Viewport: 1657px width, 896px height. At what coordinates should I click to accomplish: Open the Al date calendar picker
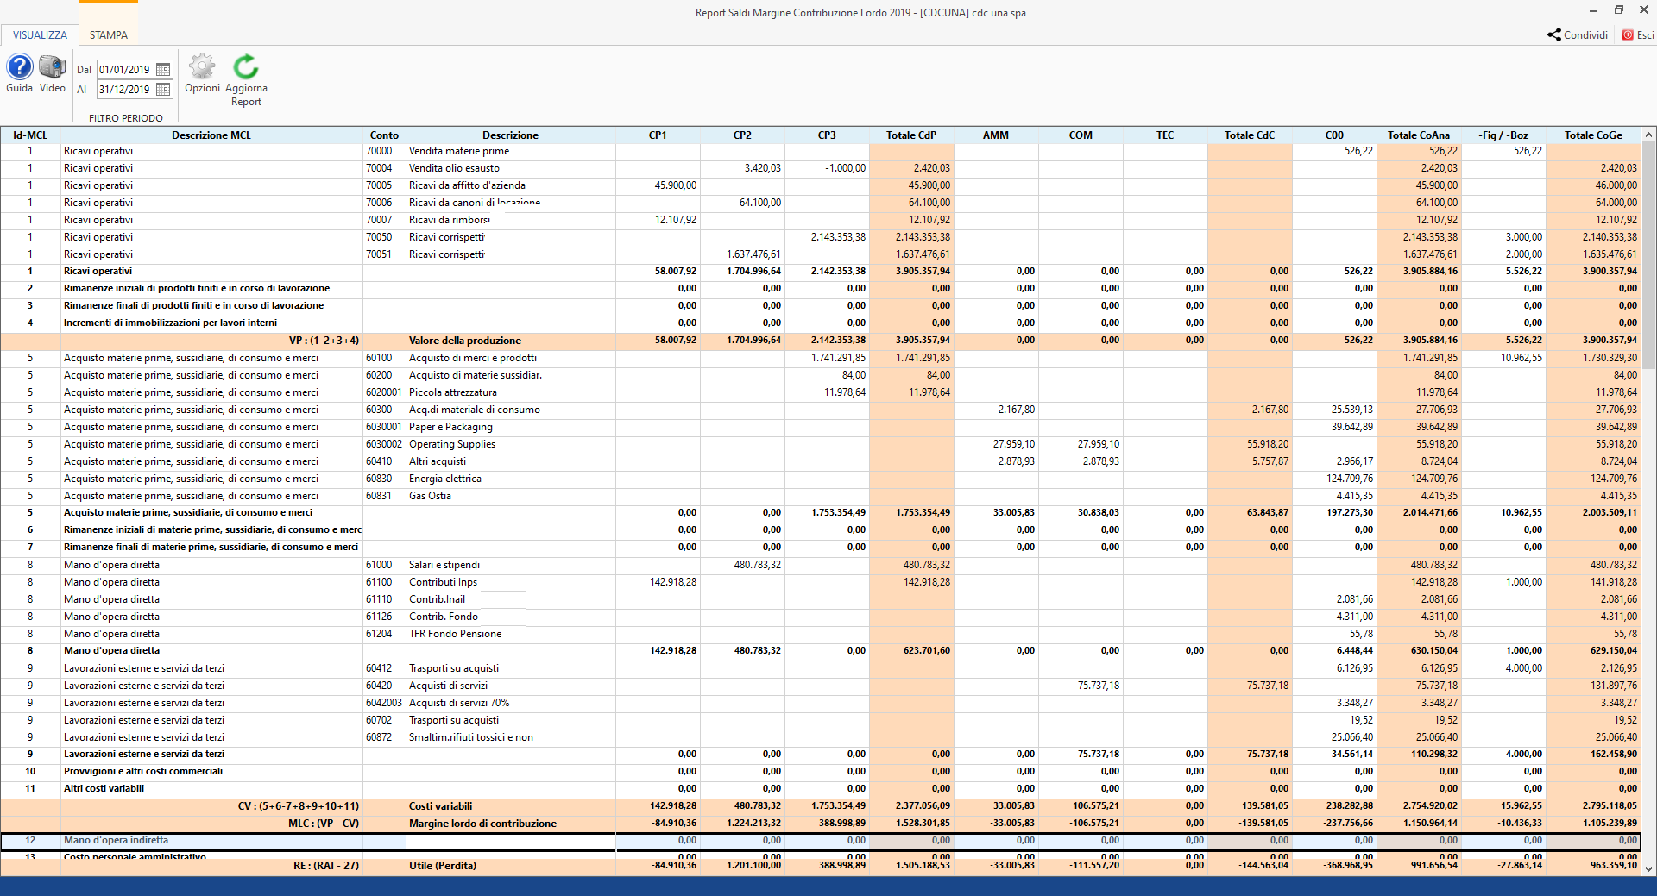click(163, 90)
